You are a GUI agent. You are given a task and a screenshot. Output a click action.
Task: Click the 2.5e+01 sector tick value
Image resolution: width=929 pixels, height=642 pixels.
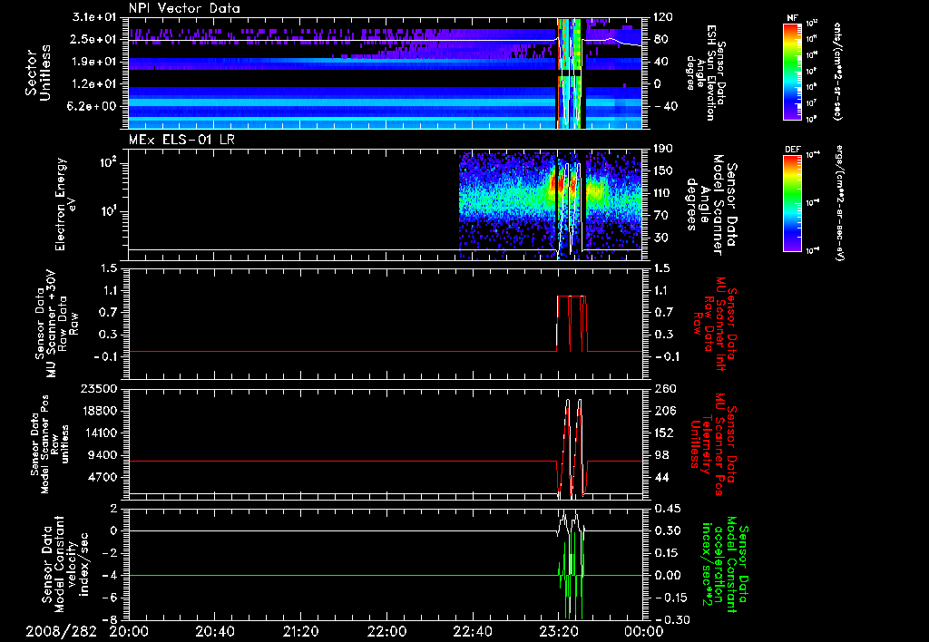pyautogui.click(x=94, y=39)
